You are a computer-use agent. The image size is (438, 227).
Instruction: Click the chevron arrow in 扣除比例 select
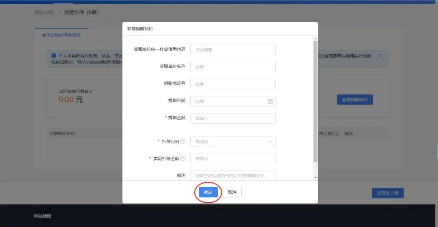coord(270,141)
